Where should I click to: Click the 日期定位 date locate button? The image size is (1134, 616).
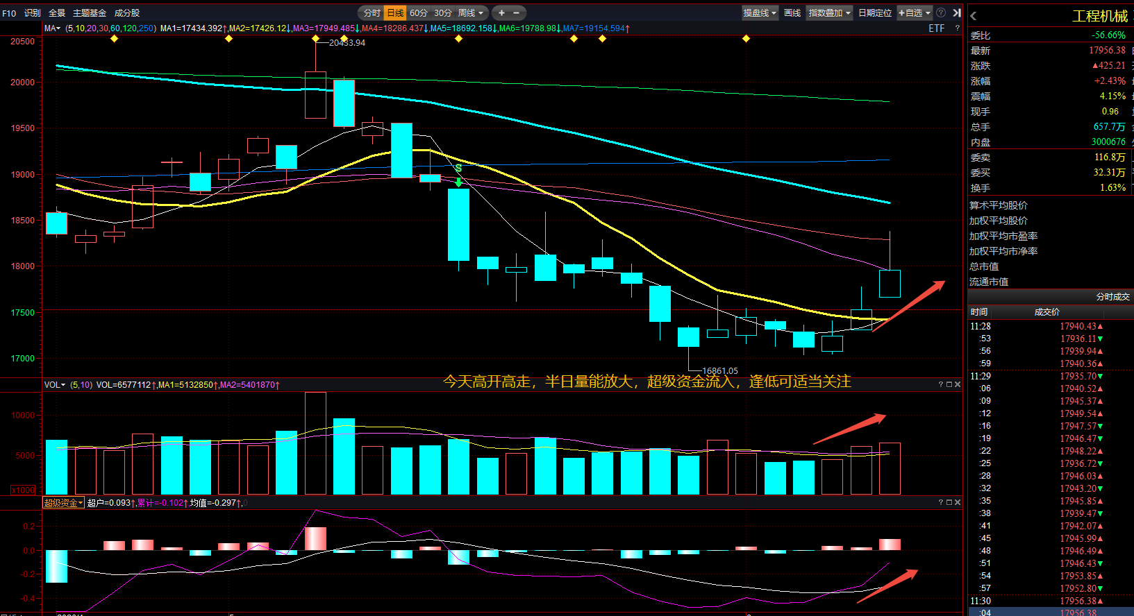pyautogui.click(x=875, y=13)
